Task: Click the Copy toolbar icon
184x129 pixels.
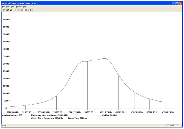Action: (x=19, y=10)
